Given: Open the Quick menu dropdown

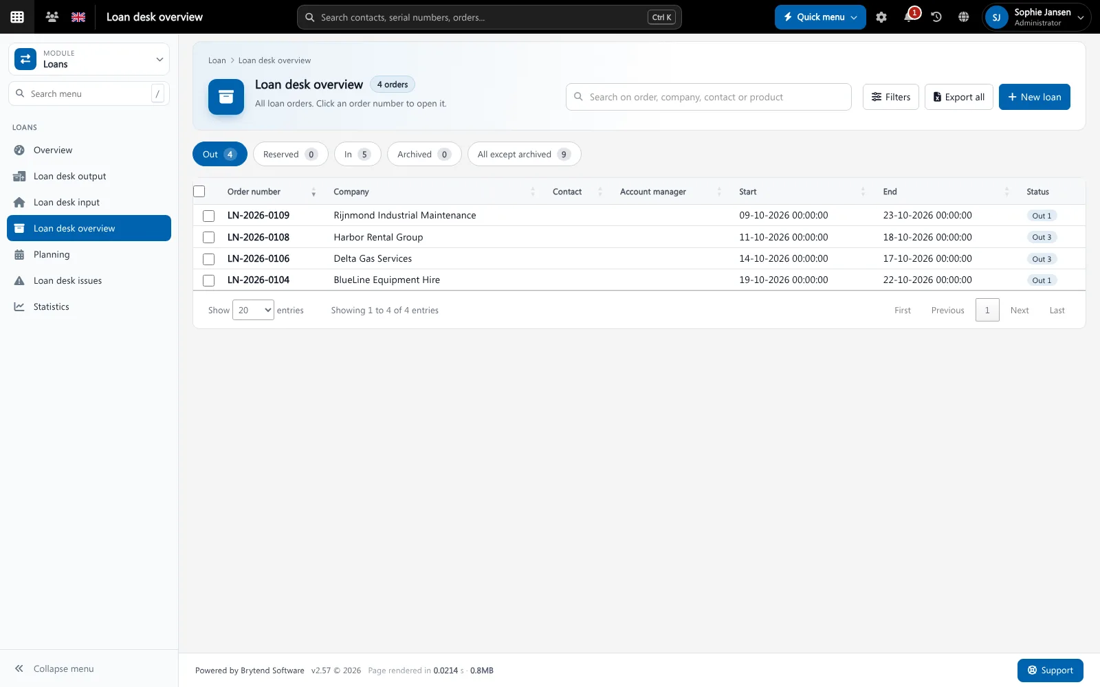Looking at the screenshot, I should click(x=820, y=17).
